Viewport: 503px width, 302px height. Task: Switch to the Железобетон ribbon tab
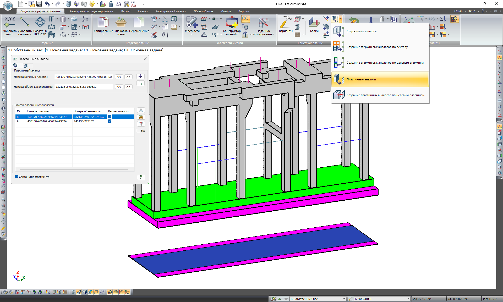tap(203, 11)
